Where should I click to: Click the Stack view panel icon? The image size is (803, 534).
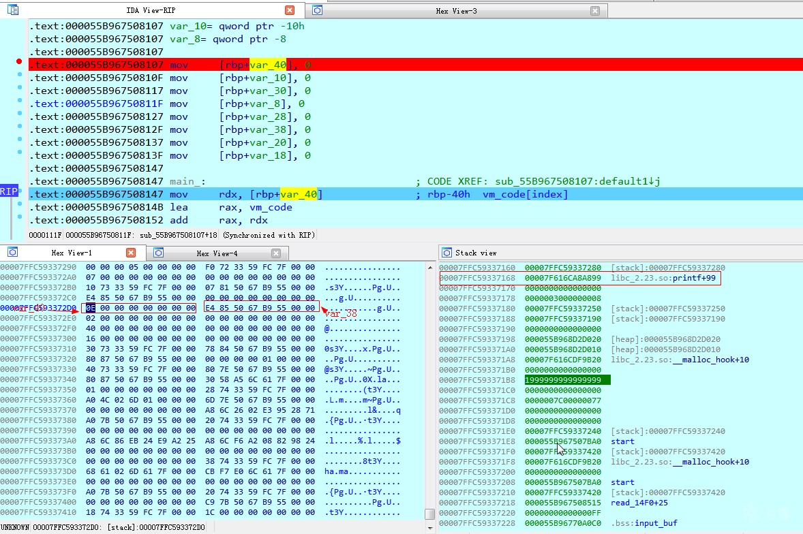click(x=447, y=253)
